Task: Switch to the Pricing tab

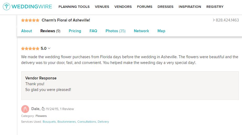Action: pos(75,31)
